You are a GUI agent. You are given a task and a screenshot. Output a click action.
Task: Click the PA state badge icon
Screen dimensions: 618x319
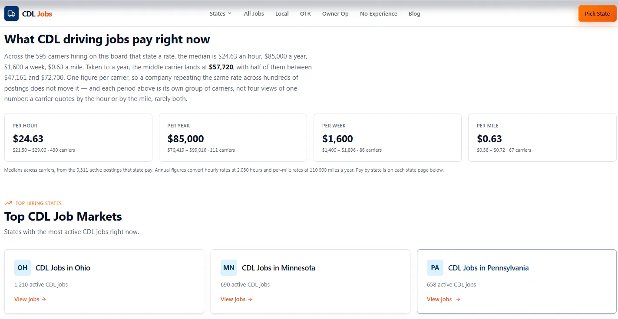tap(435, 268)
